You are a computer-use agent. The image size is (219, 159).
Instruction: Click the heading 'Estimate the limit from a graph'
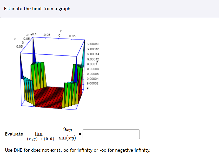coord(37,9)
